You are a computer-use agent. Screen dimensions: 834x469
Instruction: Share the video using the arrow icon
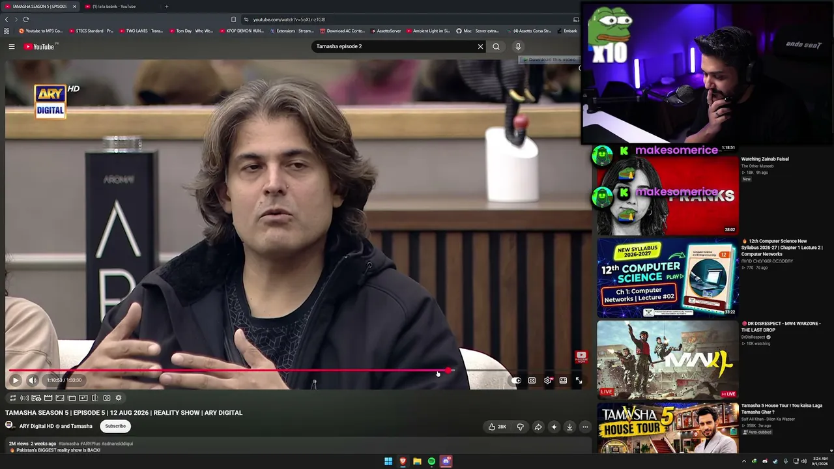click(538, 427)
